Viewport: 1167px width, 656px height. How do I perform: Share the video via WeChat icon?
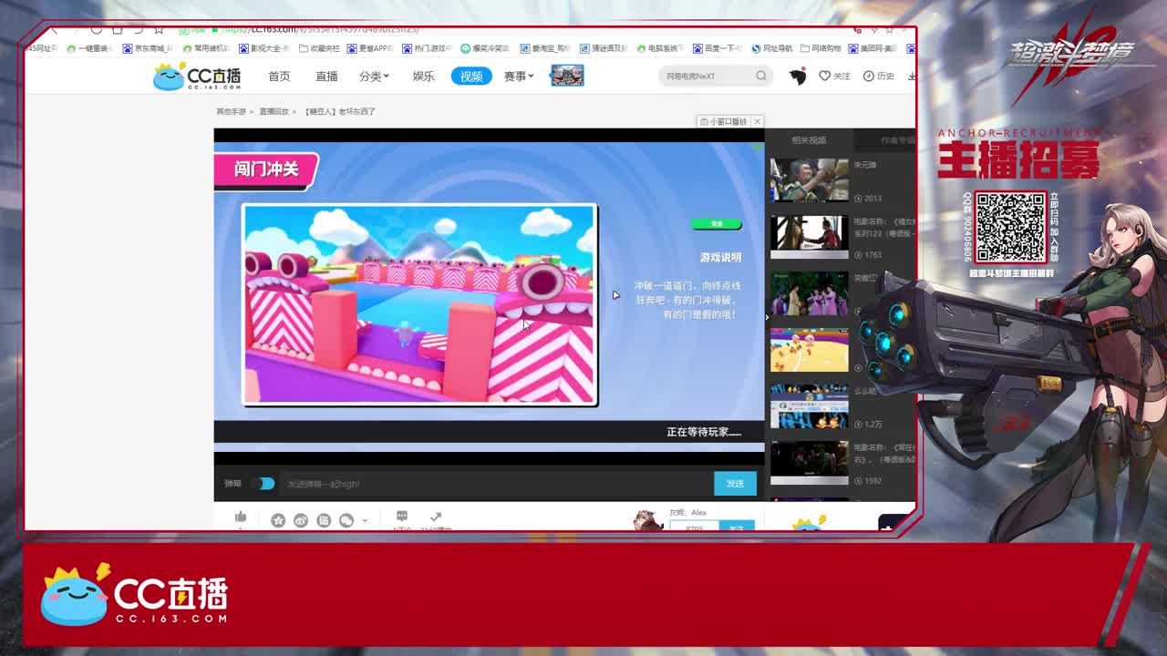(346, 520)
